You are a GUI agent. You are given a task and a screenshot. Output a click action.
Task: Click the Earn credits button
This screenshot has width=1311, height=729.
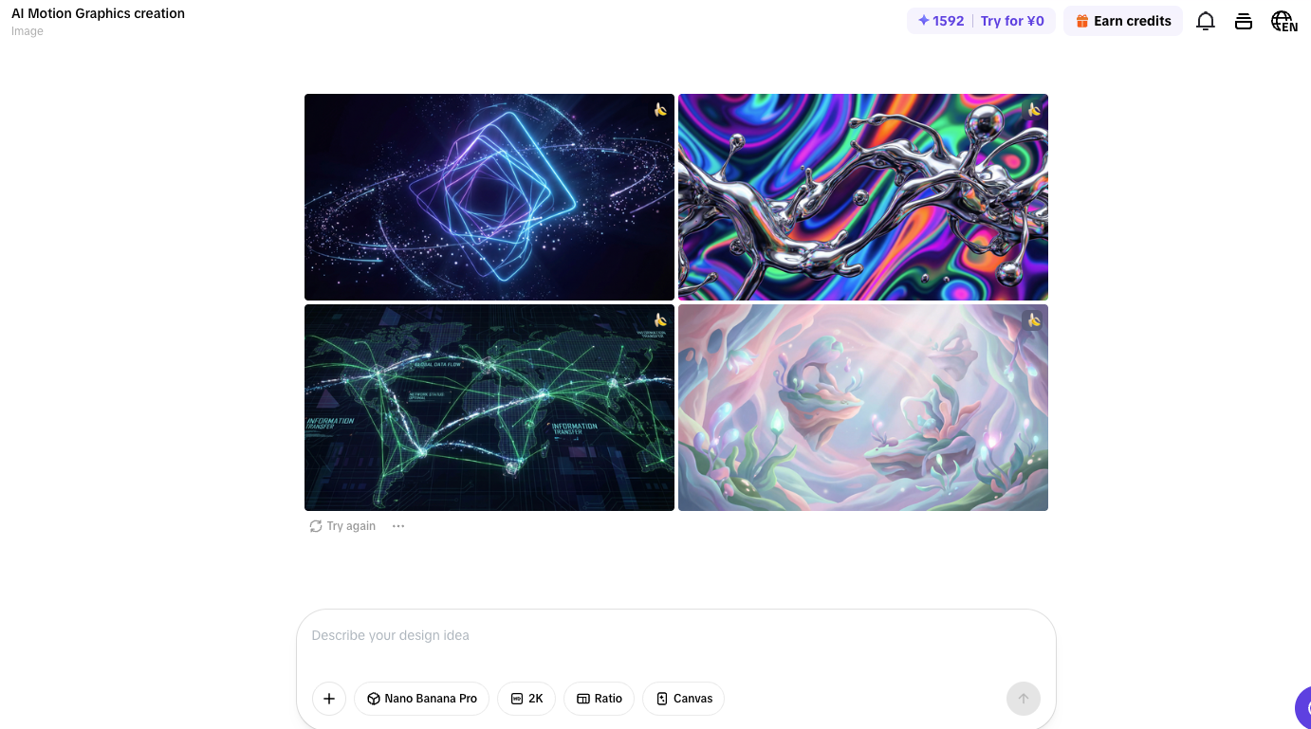1123,21
